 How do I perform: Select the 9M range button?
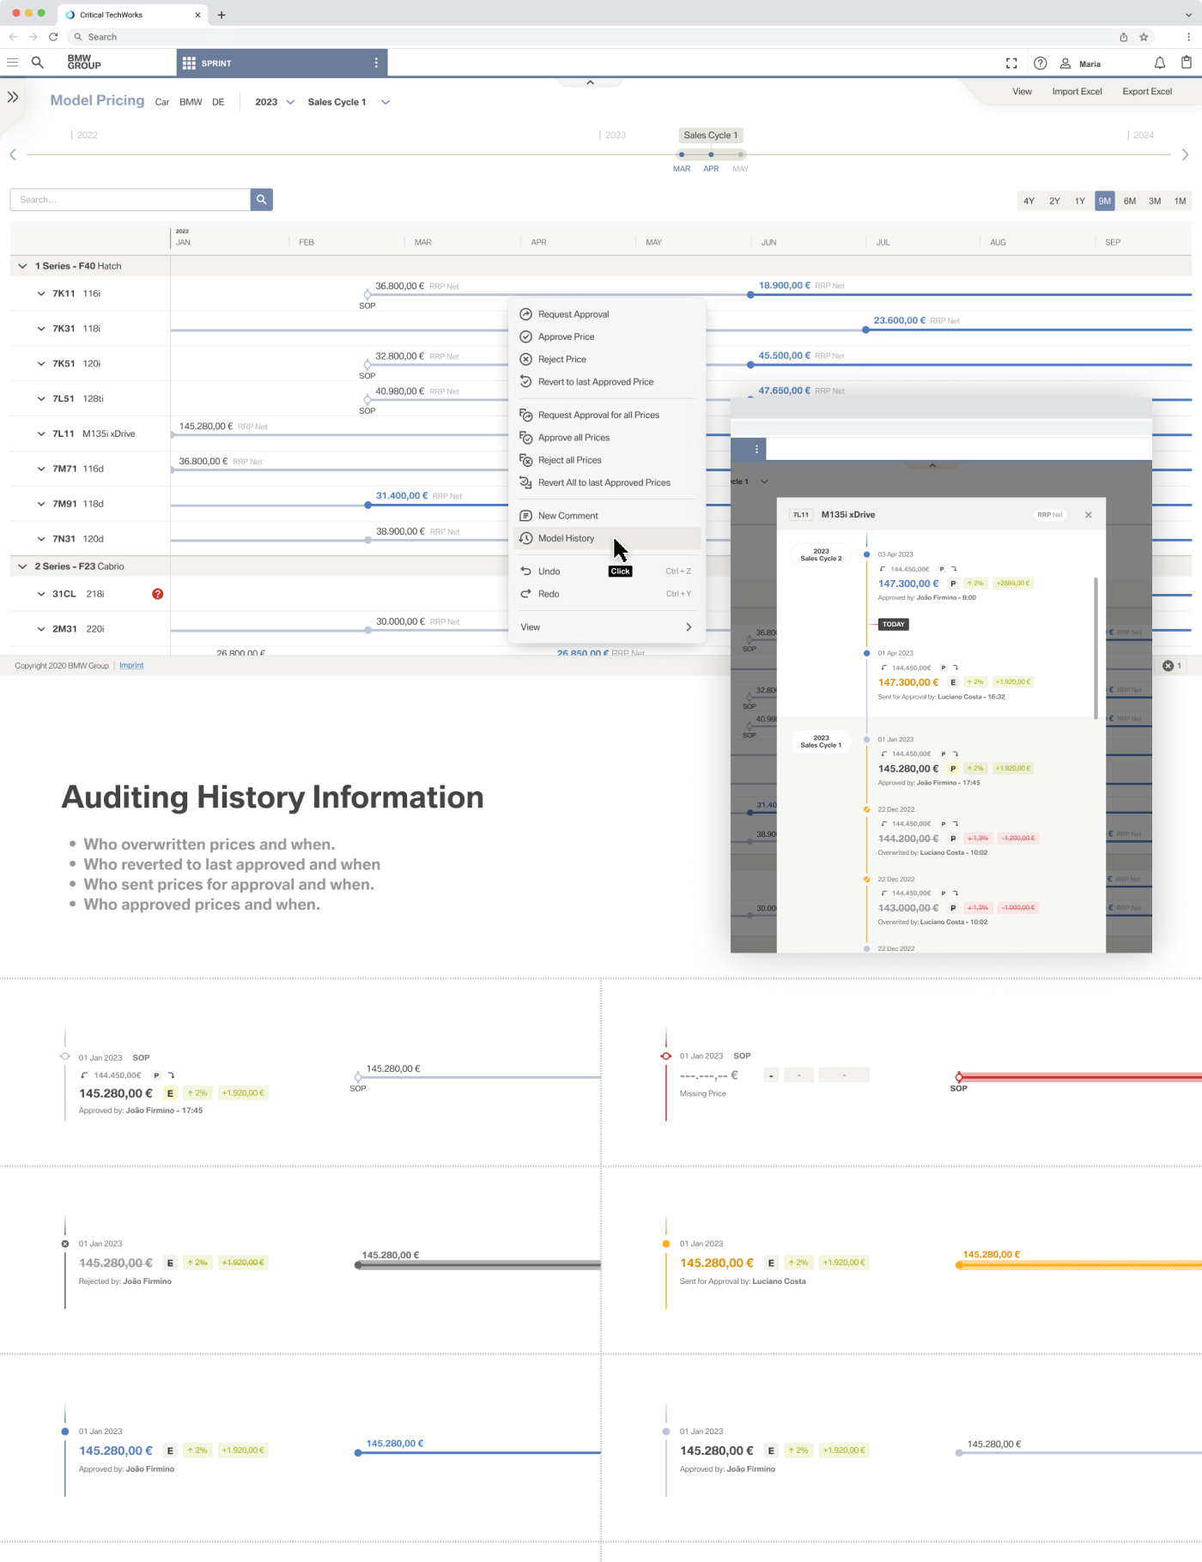[x=1105, y=201]
